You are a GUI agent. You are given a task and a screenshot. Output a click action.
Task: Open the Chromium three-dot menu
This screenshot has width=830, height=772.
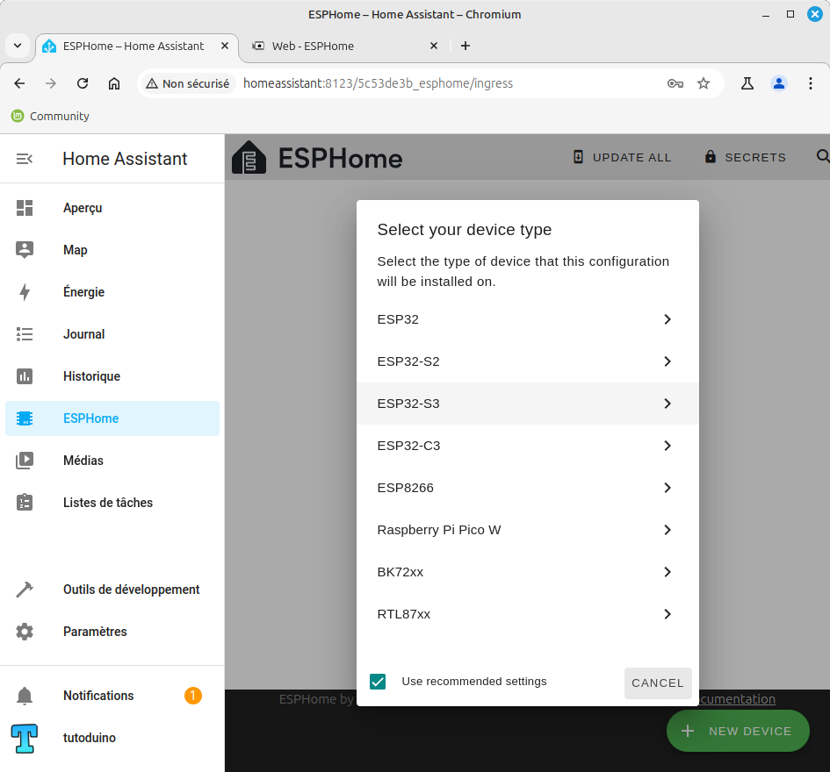pyautogui.click(x=811, y=83)
